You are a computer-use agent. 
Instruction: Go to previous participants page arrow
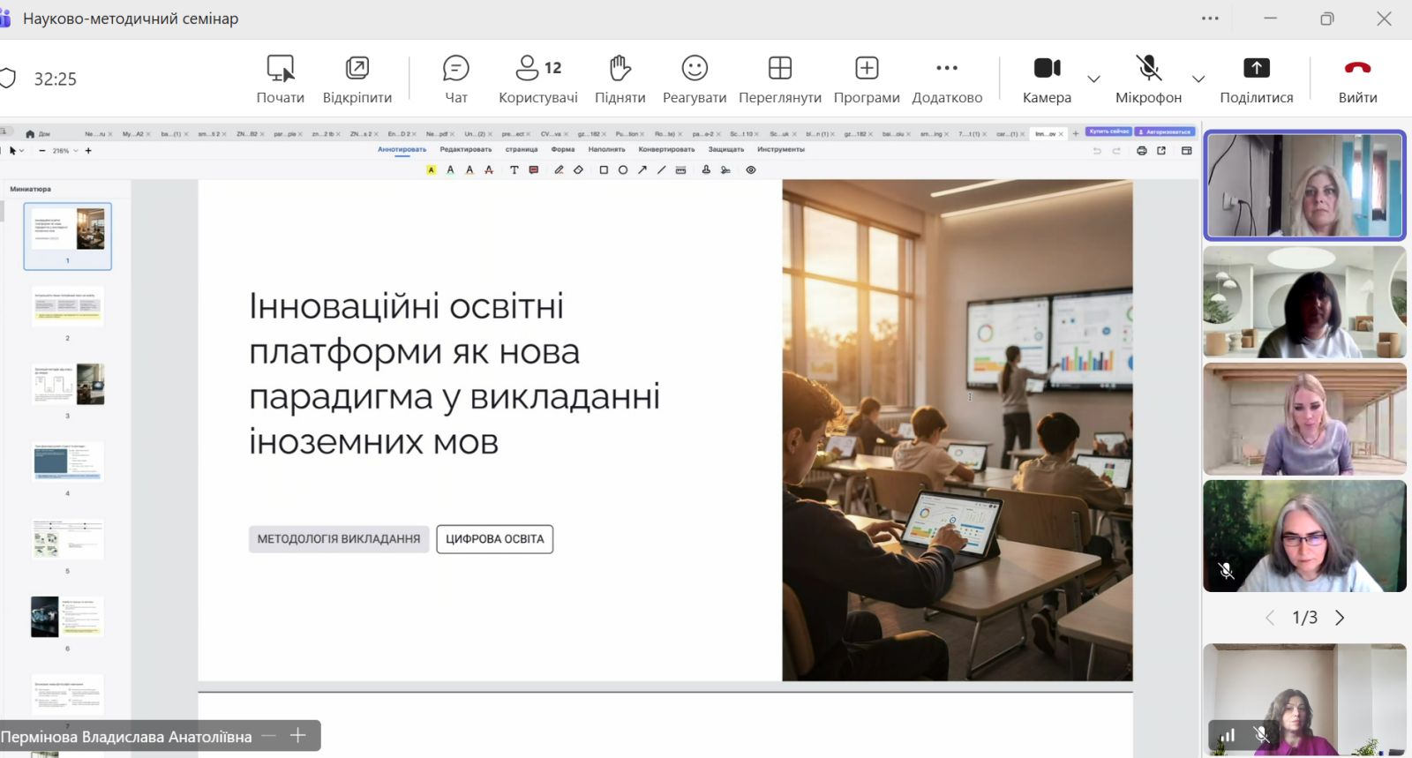coord(1270,618)
